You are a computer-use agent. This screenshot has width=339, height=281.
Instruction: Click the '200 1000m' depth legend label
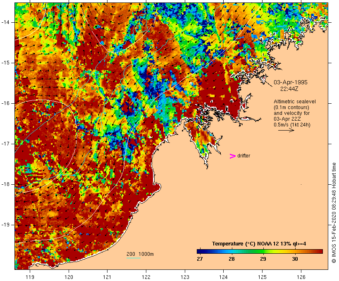tap(140, 254)
